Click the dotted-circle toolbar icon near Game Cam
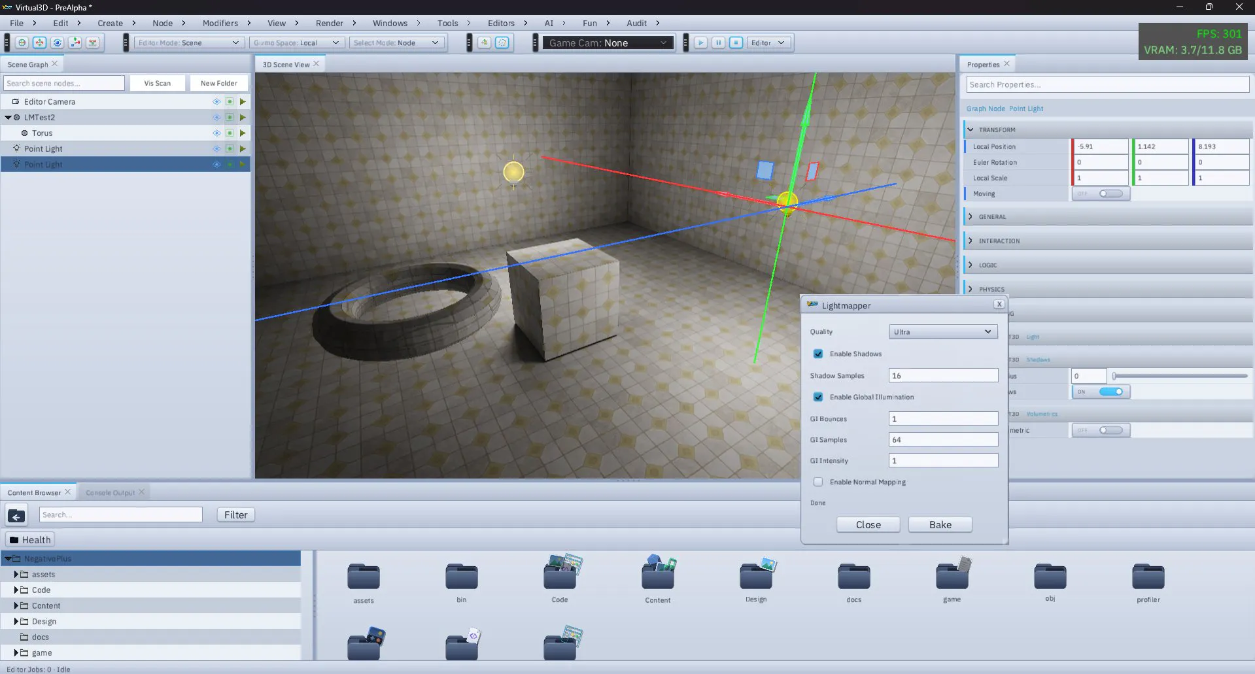The height and width of the screenshot is (674, 1255). (502, 42)
